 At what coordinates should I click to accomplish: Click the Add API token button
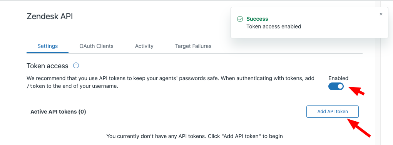(x=332, y=112)
